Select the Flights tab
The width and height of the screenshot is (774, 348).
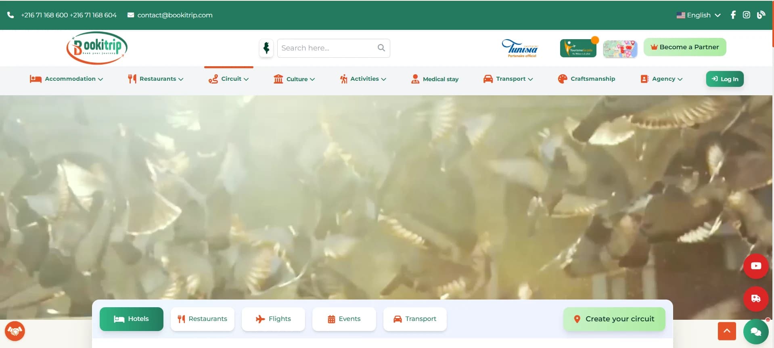pos(273,319)
